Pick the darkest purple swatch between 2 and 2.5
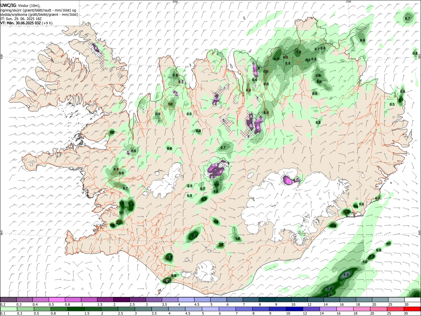421x316 pixels. [x=121, y=300]
